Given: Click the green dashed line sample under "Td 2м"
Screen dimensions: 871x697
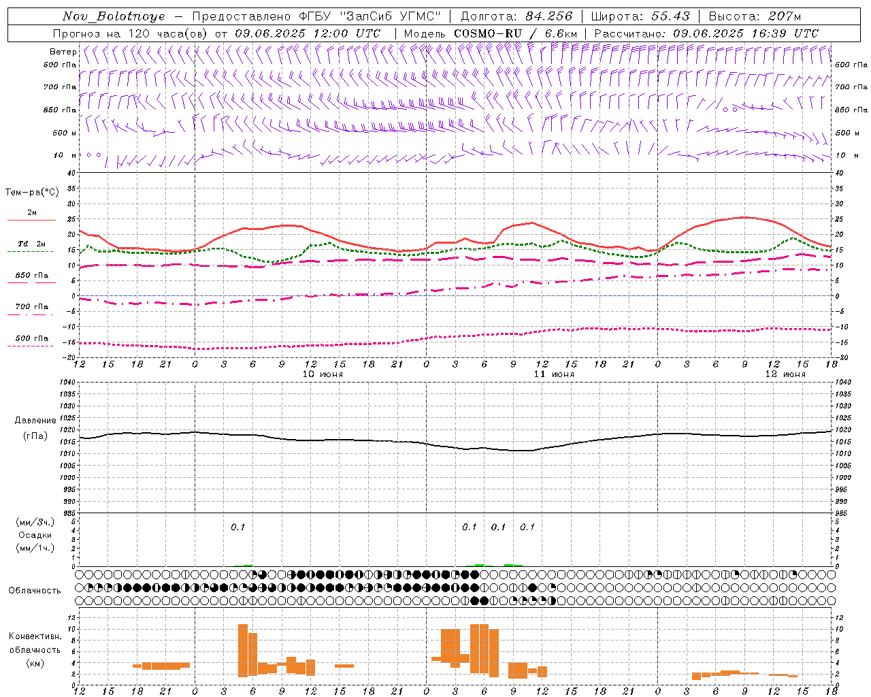Looking at the screenshot, I should point(31,252).
